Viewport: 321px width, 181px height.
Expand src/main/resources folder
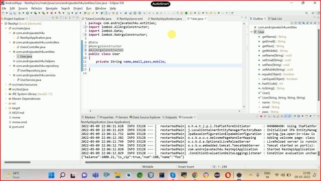pyautogui.click(x=6, y=84)
